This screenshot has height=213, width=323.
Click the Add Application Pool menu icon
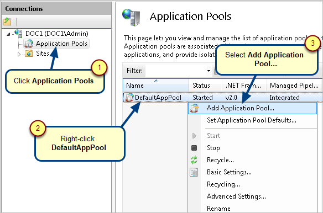(x=194, y=108)
